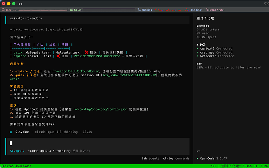
Task: Collapse the MCP section triangle
Action: [x=198, y=45]
